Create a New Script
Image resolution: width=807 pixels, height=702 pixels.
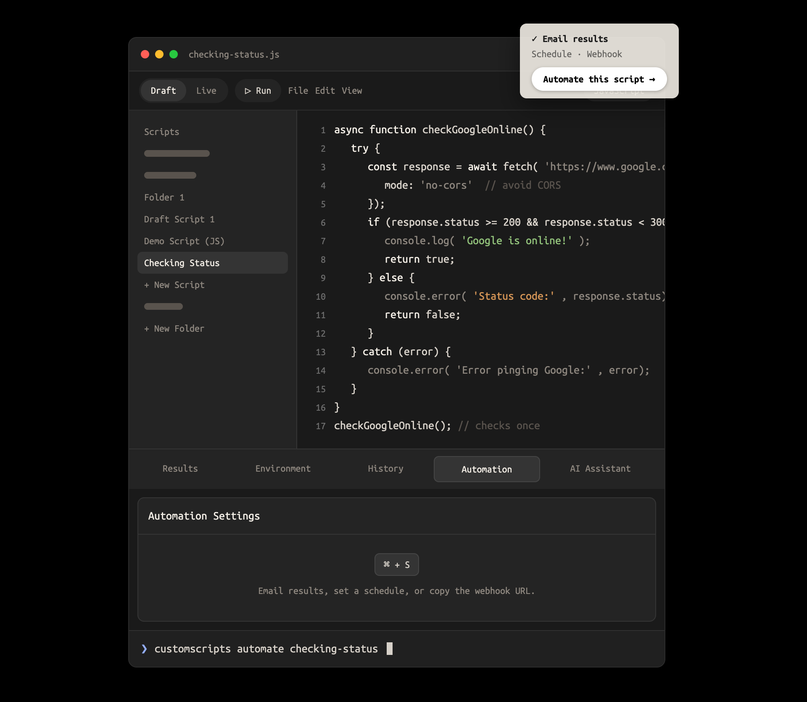coord(174,285)
